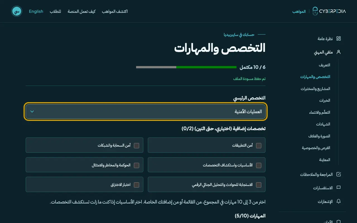Image resolution: width=357 pixels, height=223 pixels.
Task: Open التعريف sidebar section
Action: tap(324, 65)
